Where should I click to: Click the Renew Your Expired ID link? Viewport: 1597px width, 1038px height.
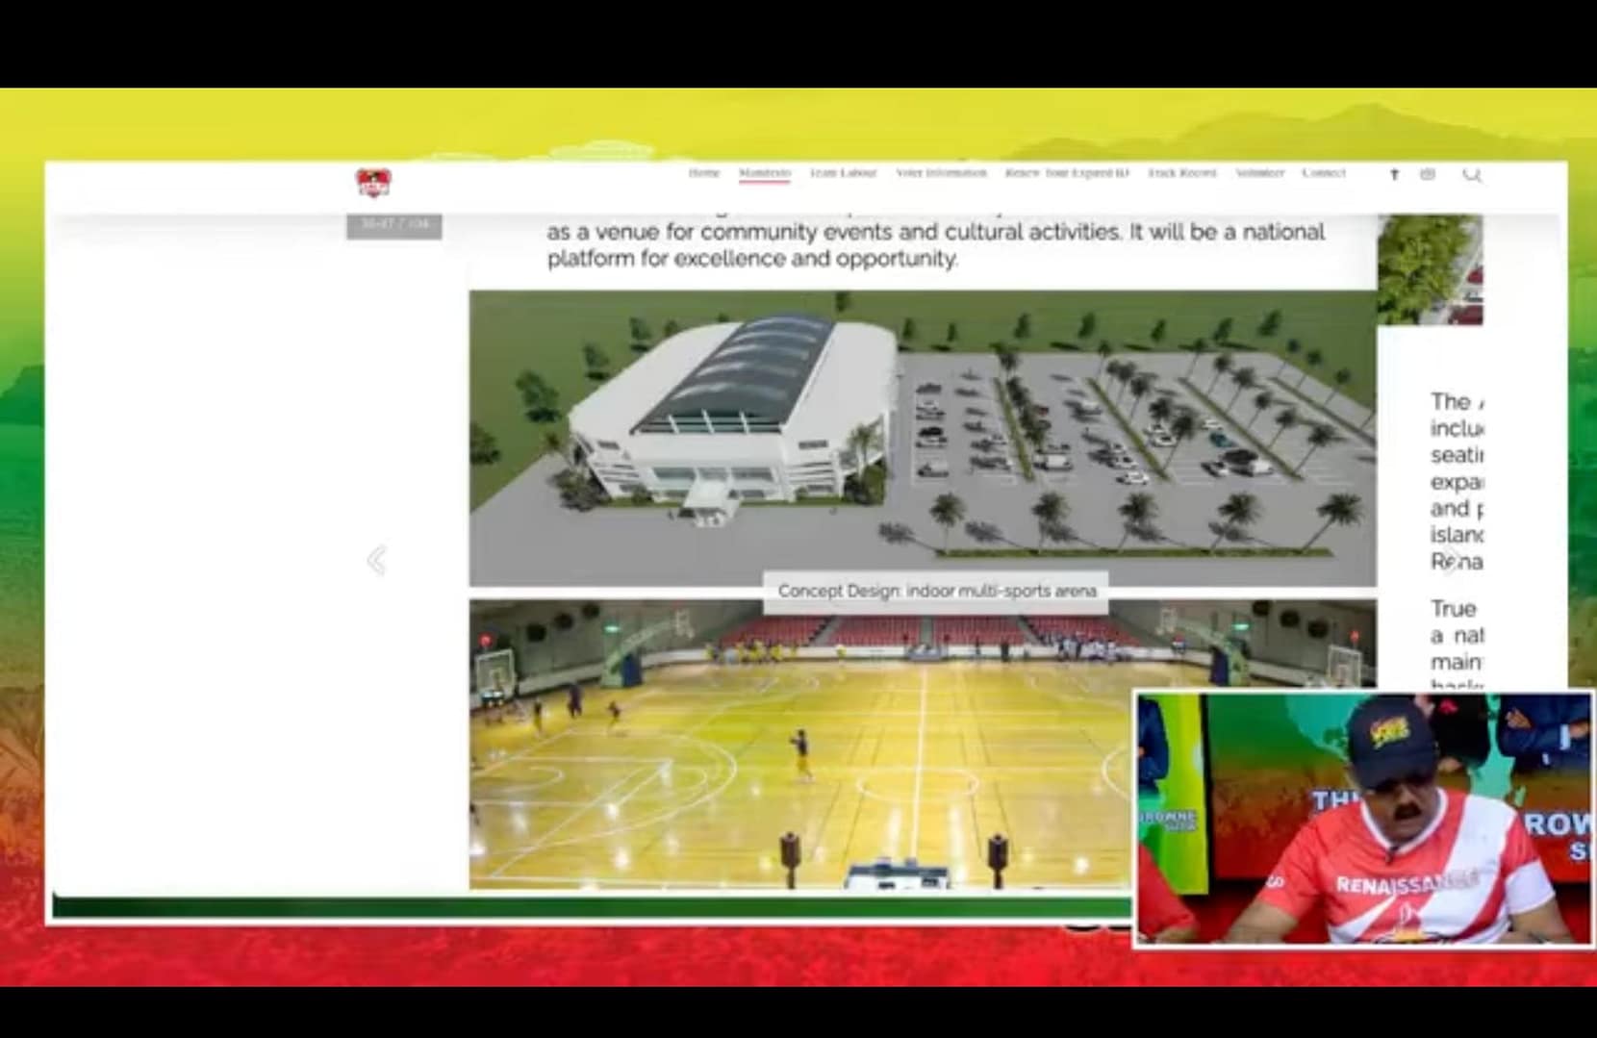[1067, 173]
